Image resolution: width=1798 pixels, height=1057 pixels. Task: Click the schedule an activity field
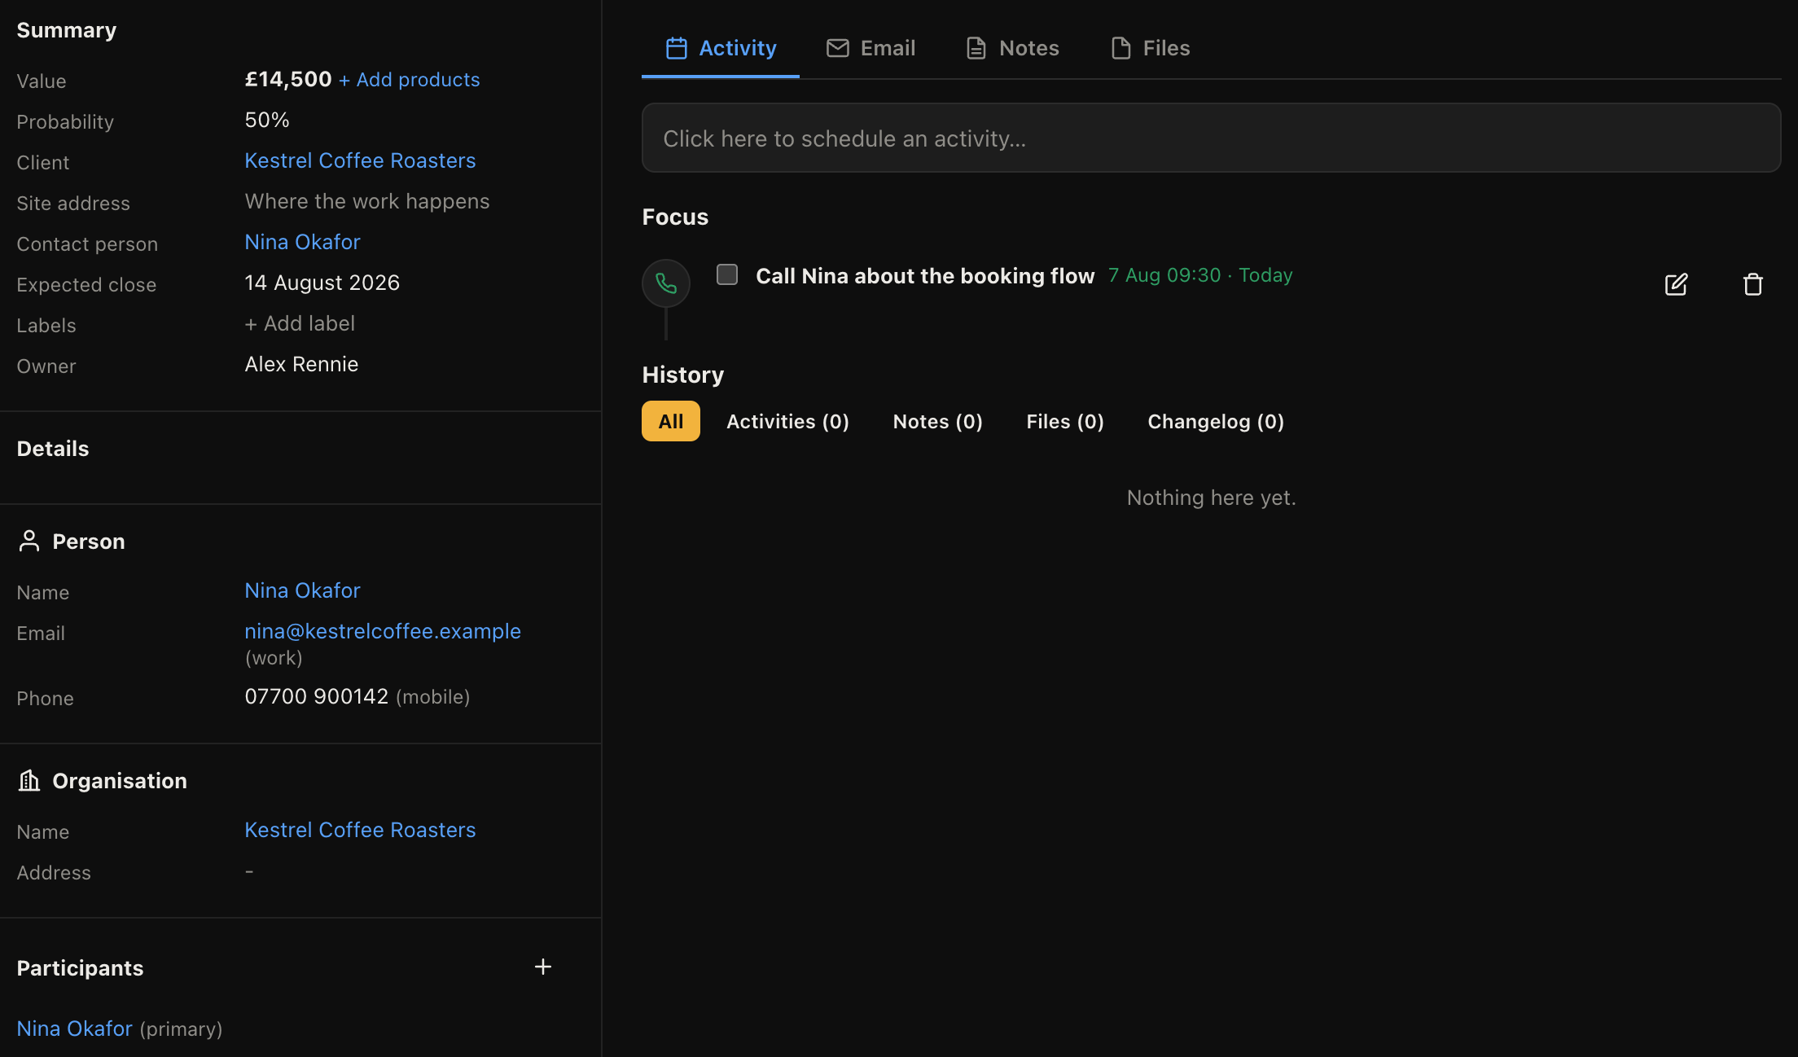1211,138
